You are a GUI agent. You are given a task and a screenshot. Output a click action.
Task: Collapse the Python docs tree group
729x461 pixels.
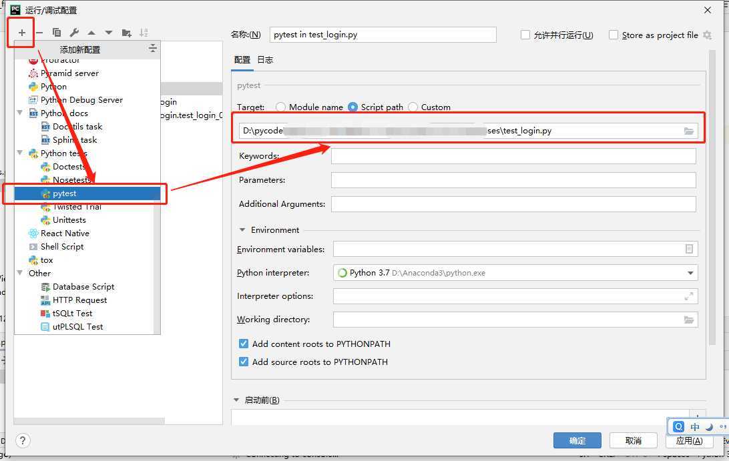click(20, 113)
